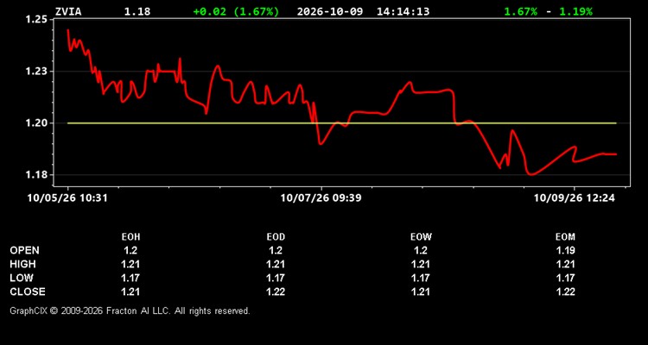648x345 pixels.
Task: Click the yellow 1.20 reference line
Action: click(342, 123)
